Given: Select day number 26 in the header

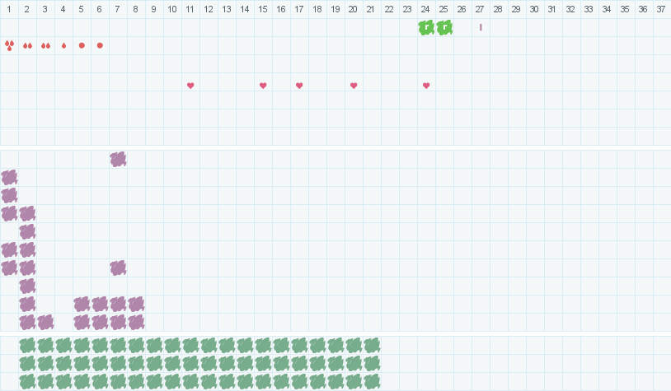Looking at the screenshot, I should pyautogui.click(x=462, y=9).
